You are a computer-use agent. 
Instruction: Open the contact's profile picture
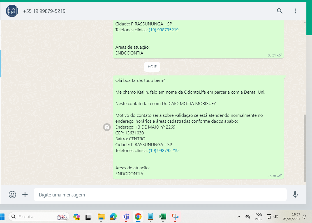click(12, 11)
